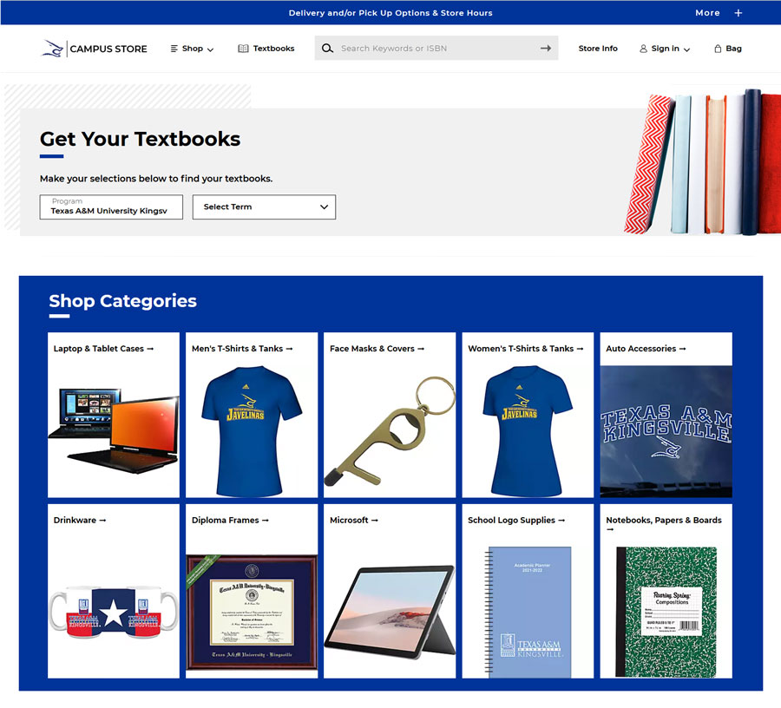Open Store Info page
This screenshot has height=708, width=781.
coord(598,49)
